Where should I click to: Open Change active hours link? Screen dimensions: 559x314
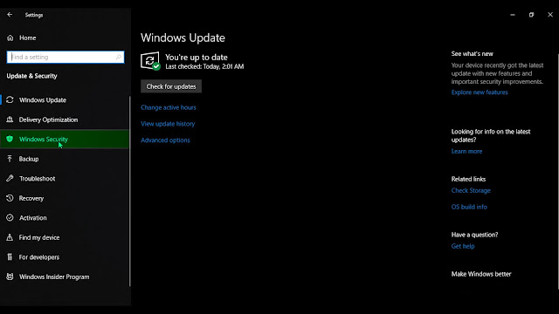[x=169, y=107]
